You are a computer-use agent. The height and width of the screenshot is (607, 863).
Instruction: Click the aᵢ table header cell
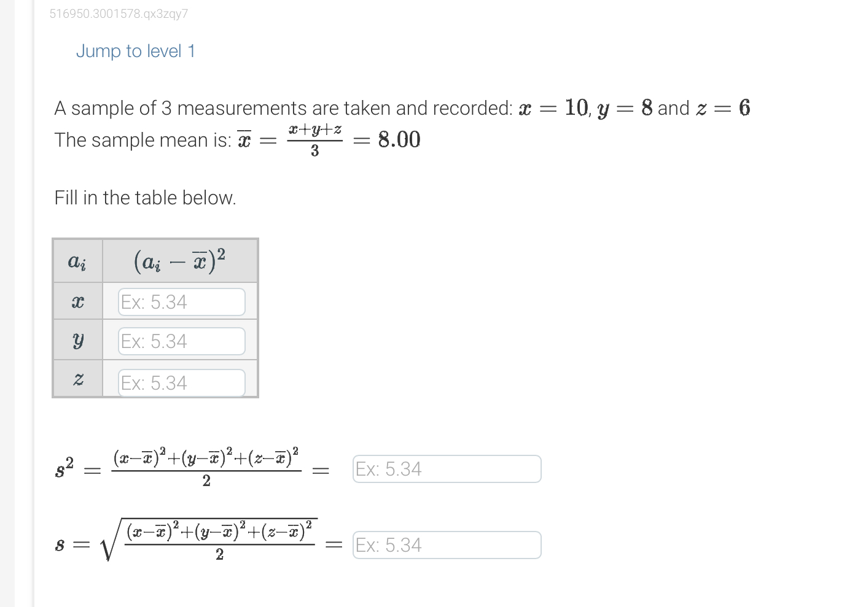(77, 261)
